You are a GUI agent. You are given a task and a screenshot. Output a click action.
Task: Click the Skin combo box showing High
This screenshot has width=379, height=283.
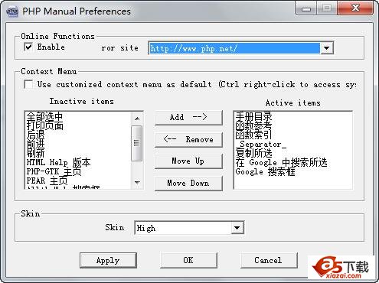(x=189, y=228)
